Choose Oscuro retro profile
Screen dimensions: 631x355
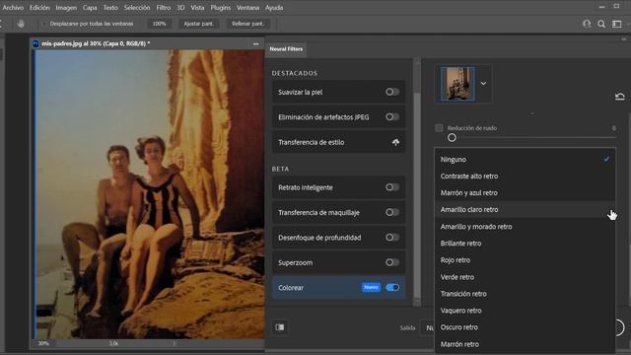525,327
